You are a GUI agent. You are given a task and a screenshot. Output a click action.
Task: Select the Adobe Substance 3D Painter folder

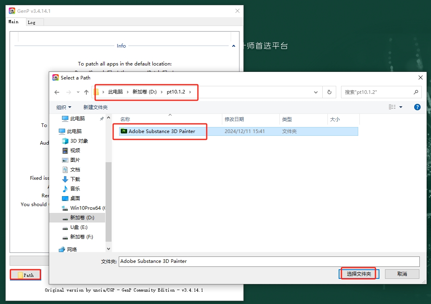162,131
